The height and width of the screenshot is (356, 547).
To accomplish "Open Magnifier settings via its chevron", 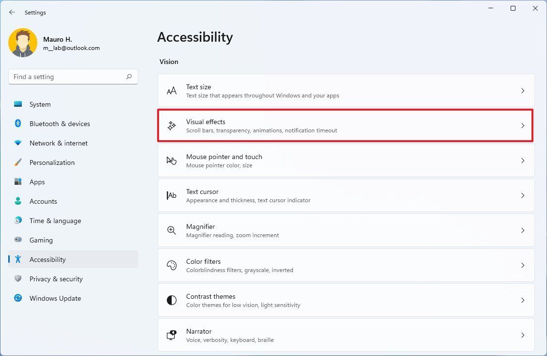I will [523, 230].
